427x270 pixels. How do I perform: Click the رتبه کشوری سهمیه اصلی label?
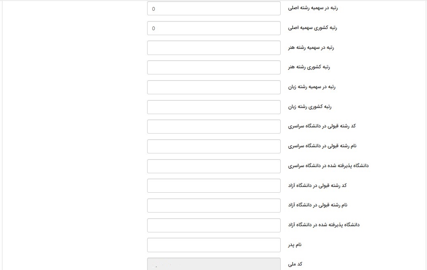(312, 28)
